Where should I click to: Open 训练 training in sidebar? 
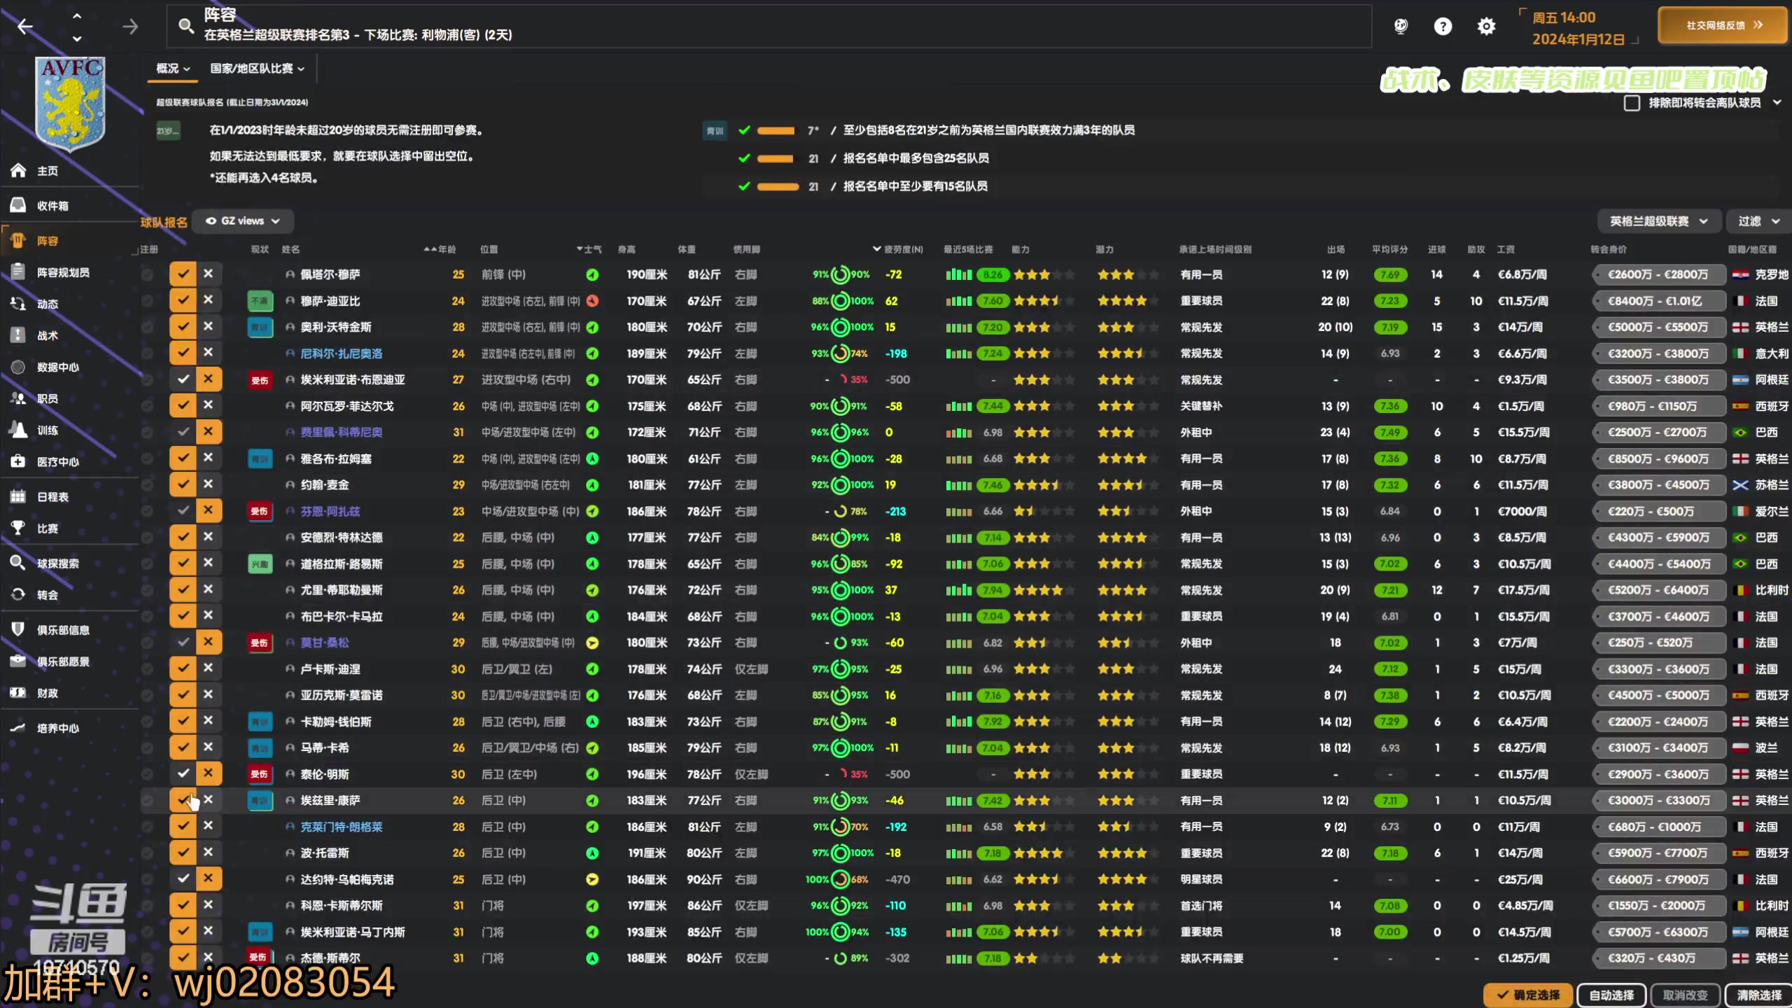click(48, 430)
